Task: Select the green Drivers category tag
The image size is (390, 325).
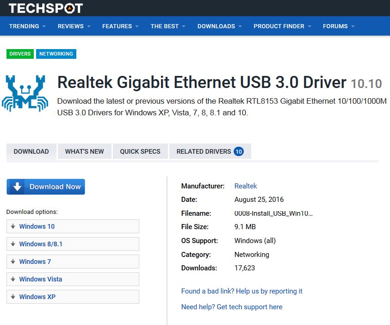Action: tap(20, 54)
